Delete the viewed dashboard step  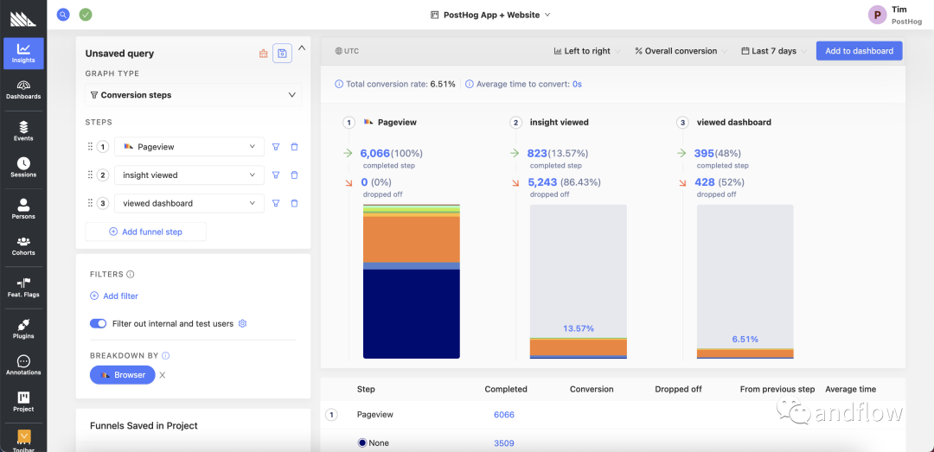[294, 204]
